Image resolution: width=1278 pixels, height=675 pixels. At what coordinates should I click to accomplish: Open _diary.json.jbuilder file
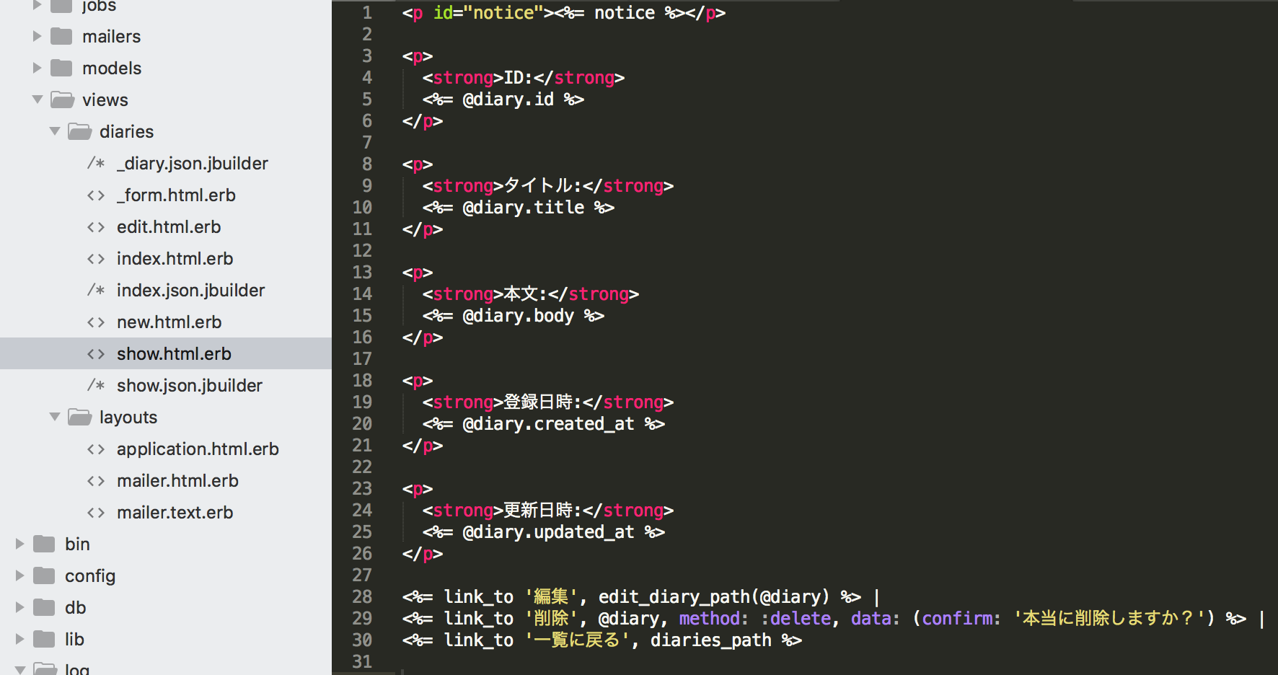[x=193, y=164]
